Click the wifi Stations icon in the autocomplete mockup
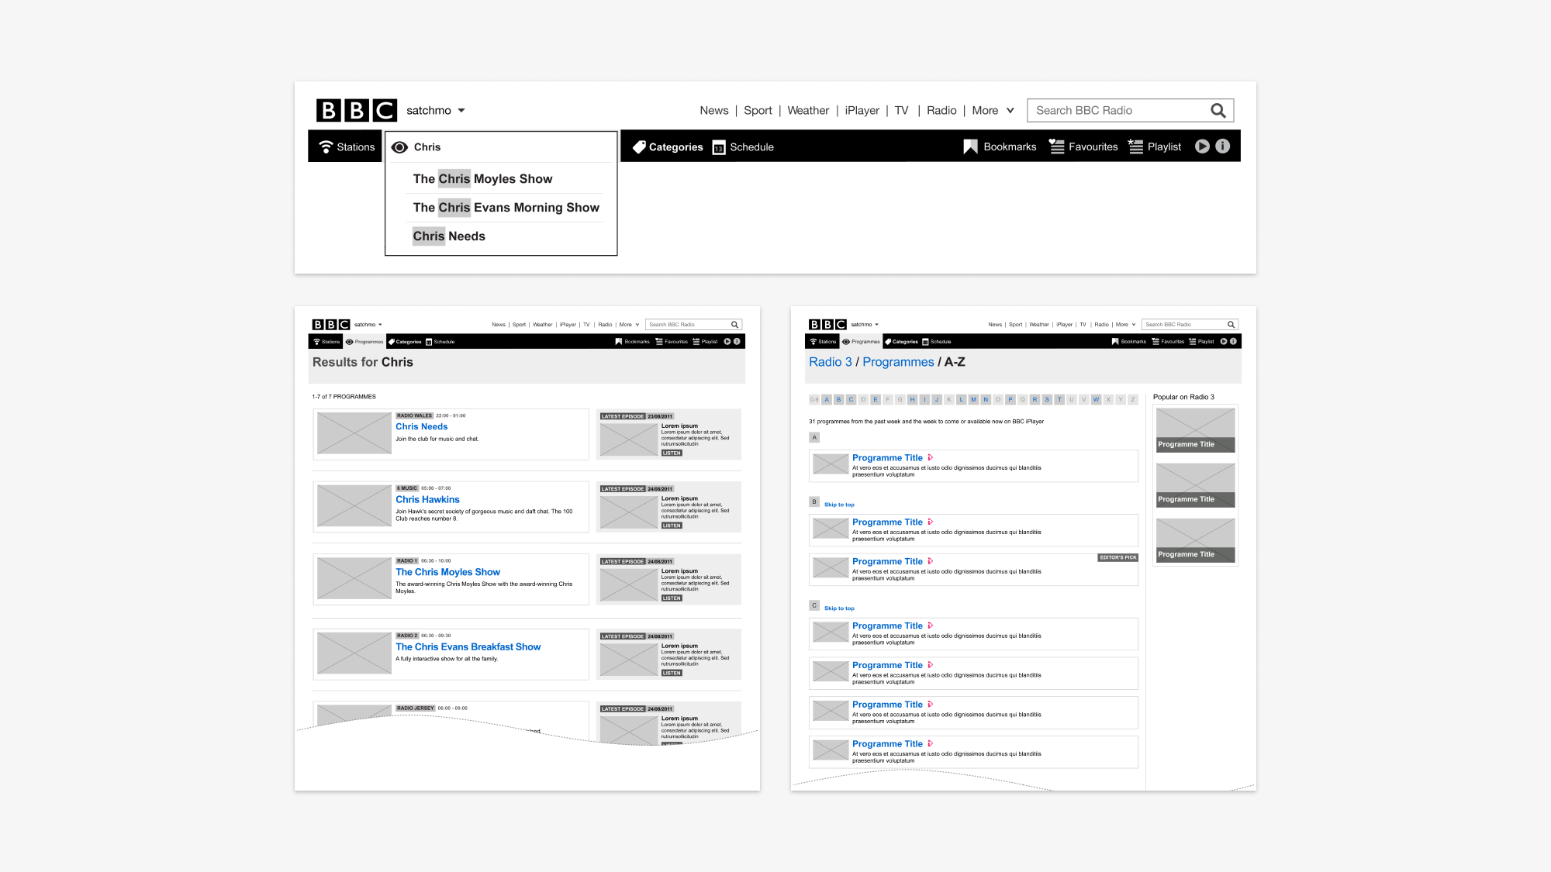 pyautogui.click(x=326, y=146)
